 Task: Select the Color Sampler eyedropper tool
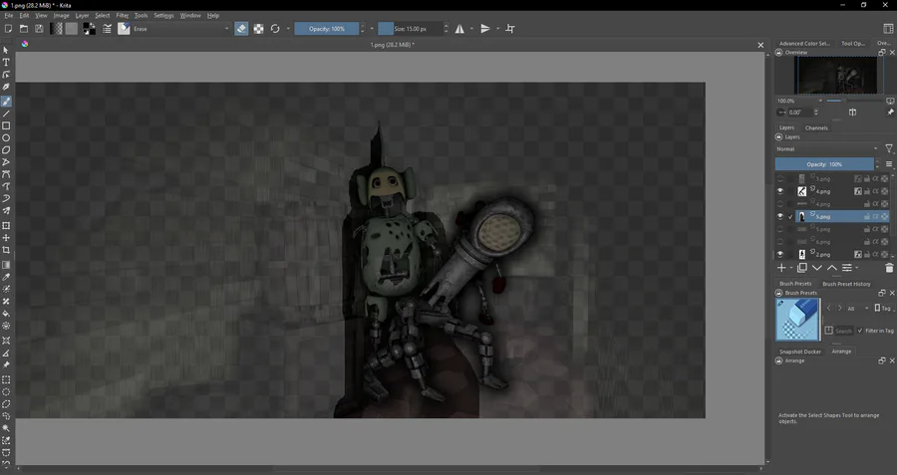pos(6,277)
